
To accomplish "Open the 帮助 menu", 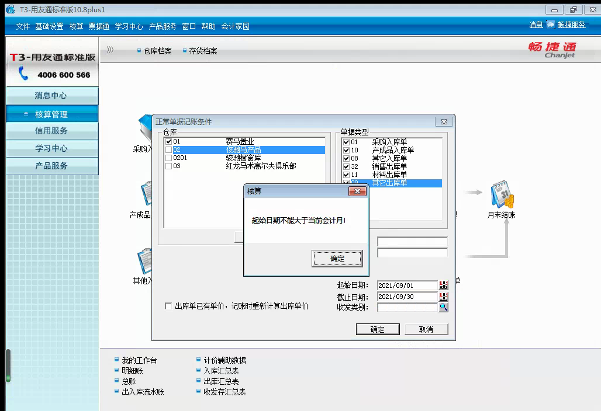I will (x=208, y=26).
